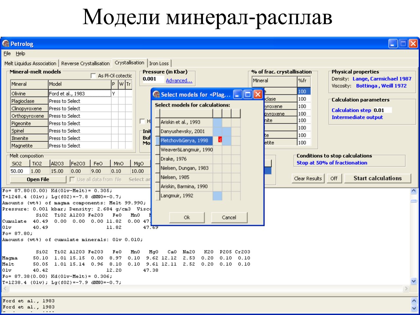420x315 pixels.
Task: Close the Select models dialog
Action: tap(258, 94)
